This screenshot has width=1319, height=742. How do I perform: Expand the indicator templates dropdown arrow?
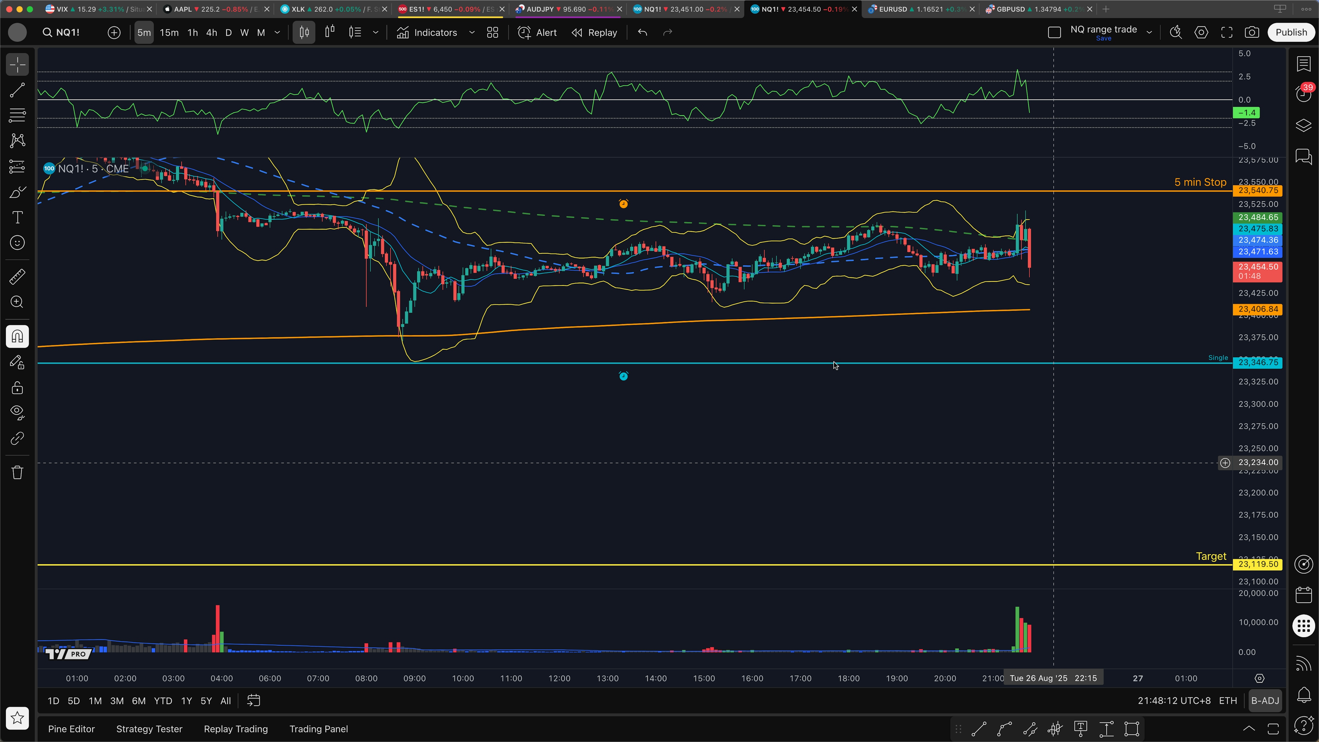tap(472, 32)
